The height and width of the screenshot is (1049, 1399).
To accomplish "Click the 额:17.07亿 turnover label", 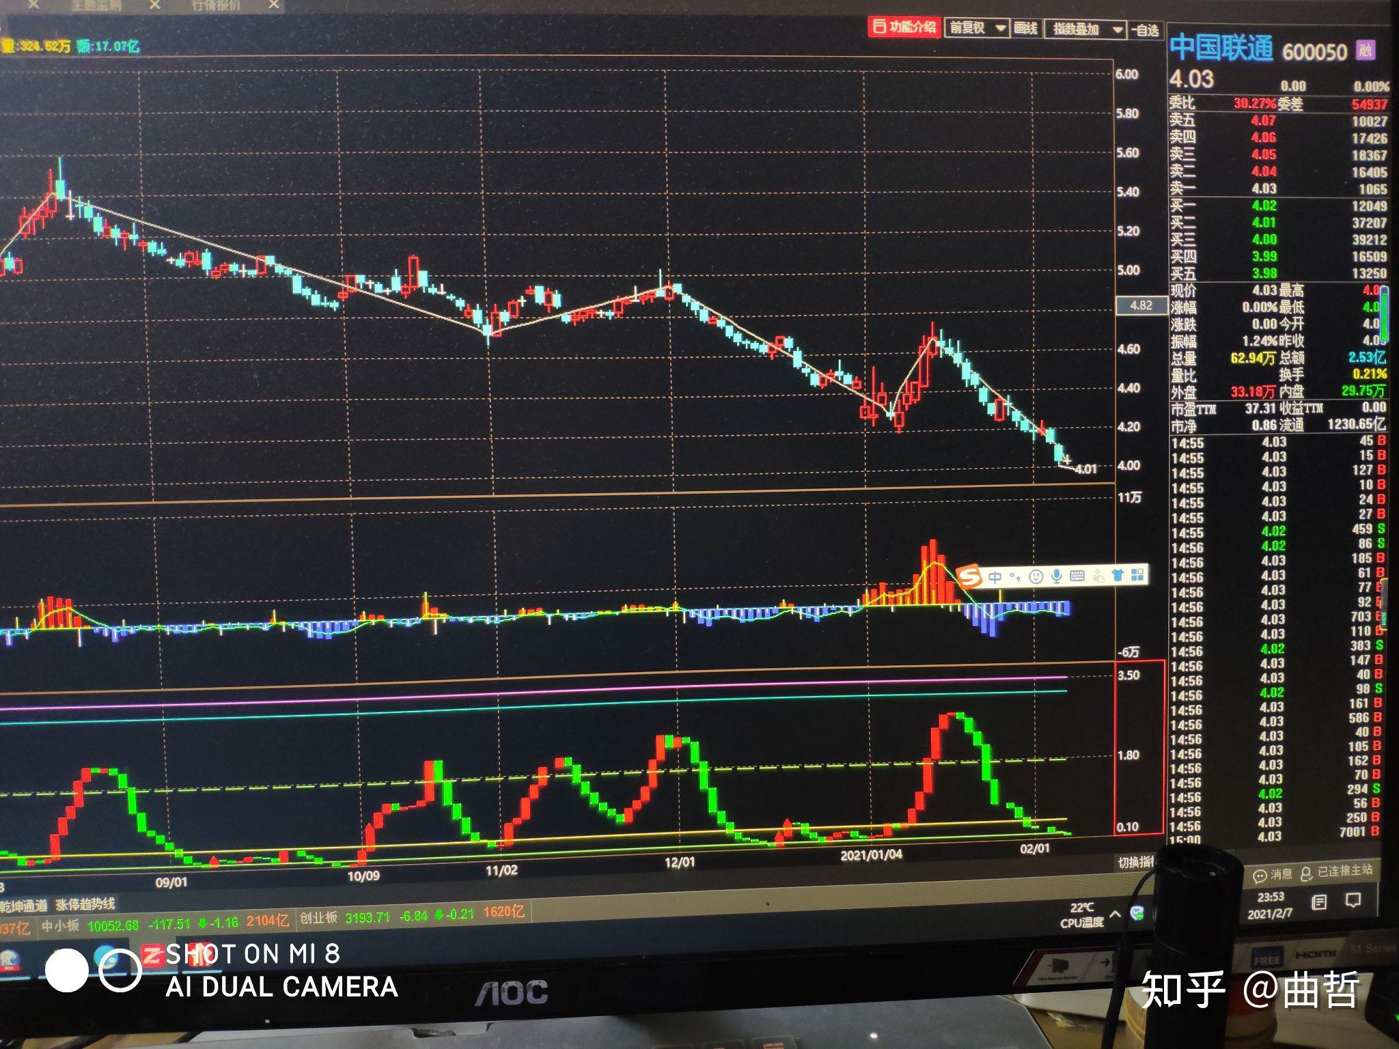I will 108,46.
